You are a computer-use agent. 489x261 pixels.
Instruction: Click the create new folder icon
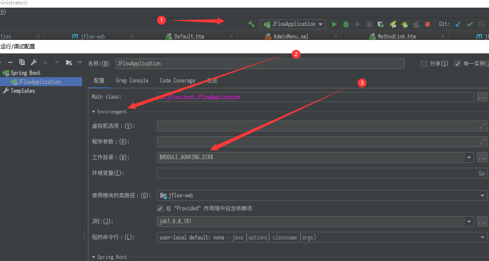point(69,62)
